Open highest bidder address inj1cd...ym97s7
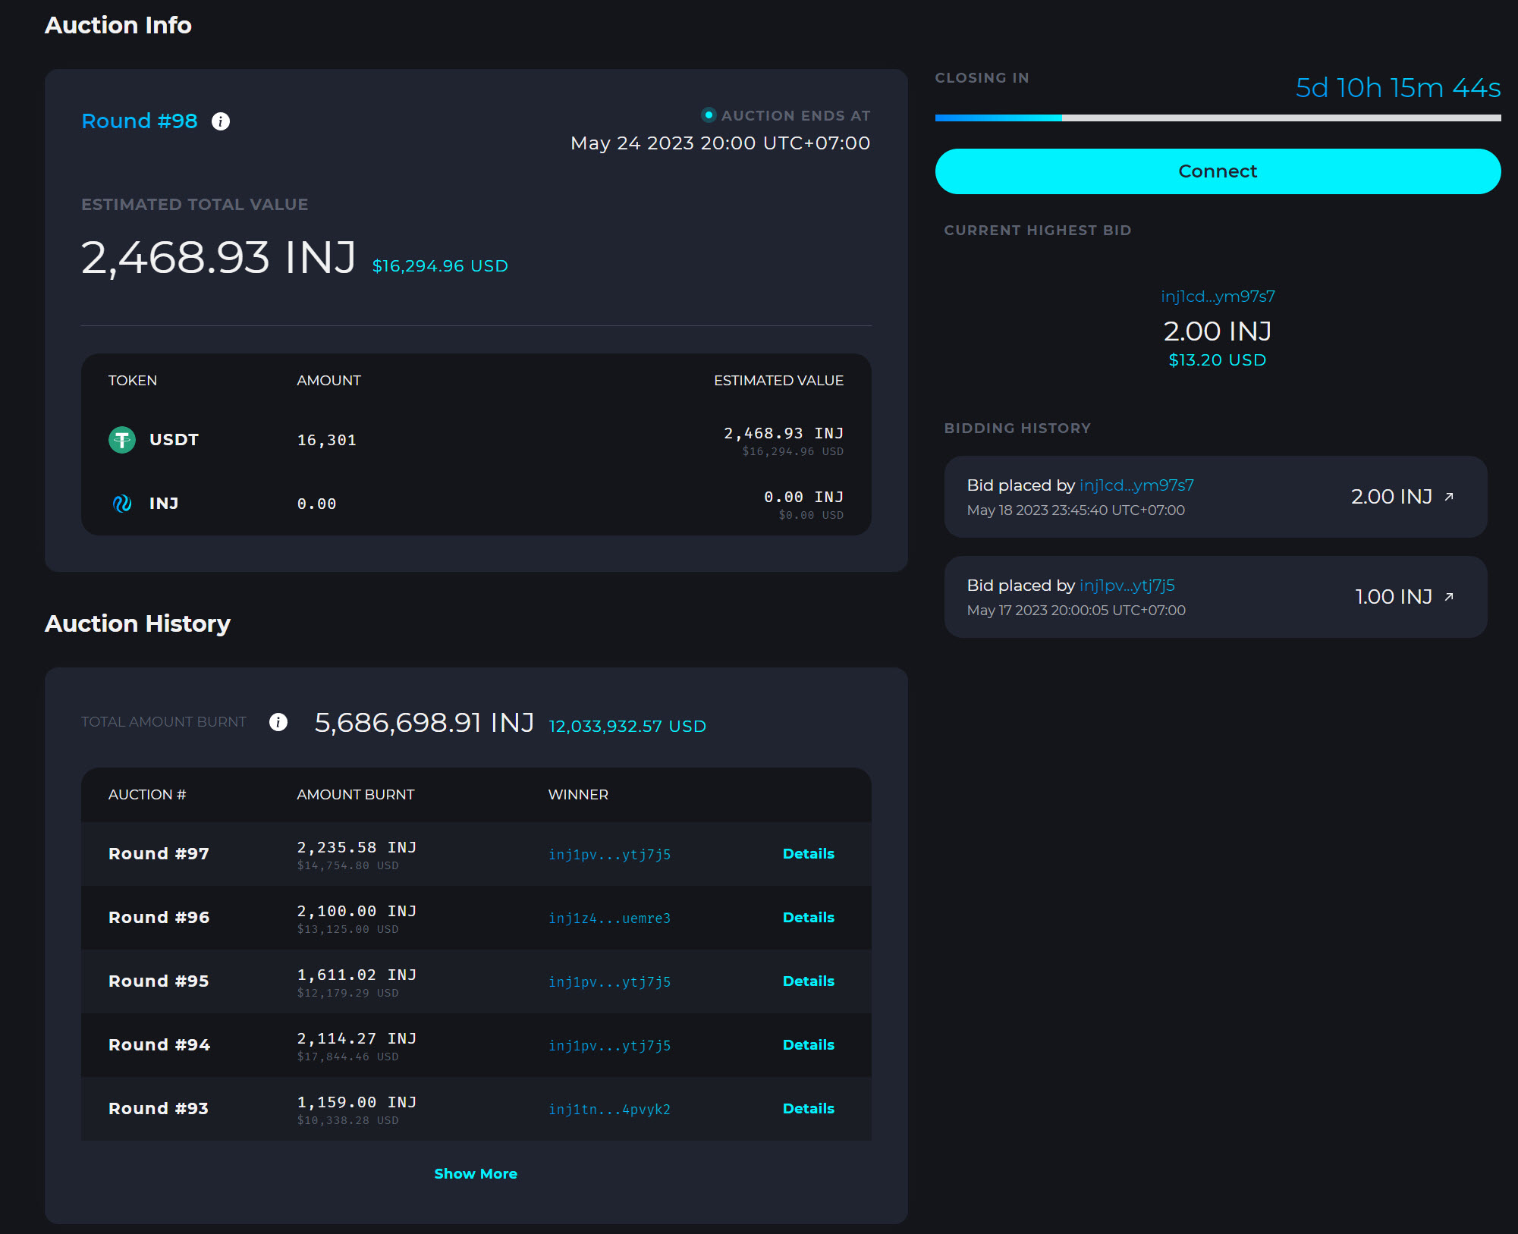This screenshot has height=1234, width=1518. click(x=1217, y=297)
